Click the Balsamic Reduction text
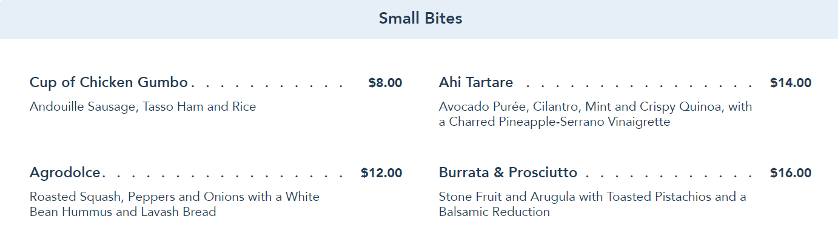 pyautogui.click(x=494, y=212)
